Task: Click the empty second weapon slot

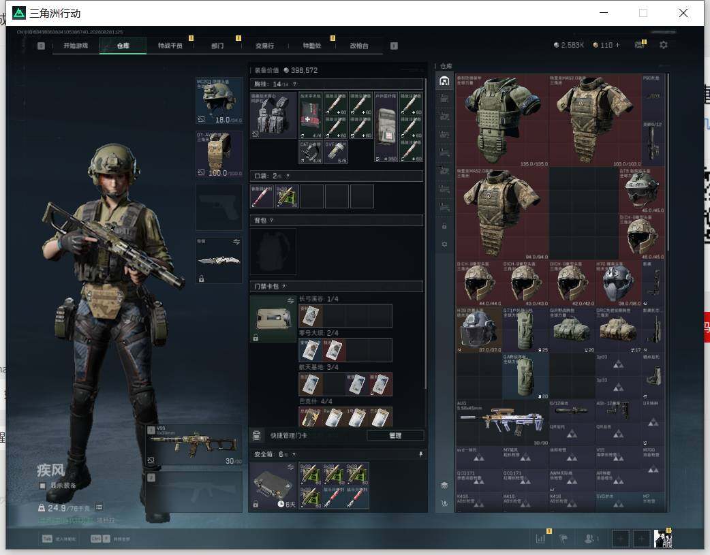Action: click(x=194, y=492)
